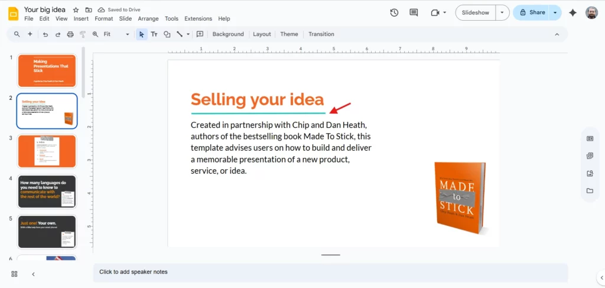Redo the last action

pos(58,34)
